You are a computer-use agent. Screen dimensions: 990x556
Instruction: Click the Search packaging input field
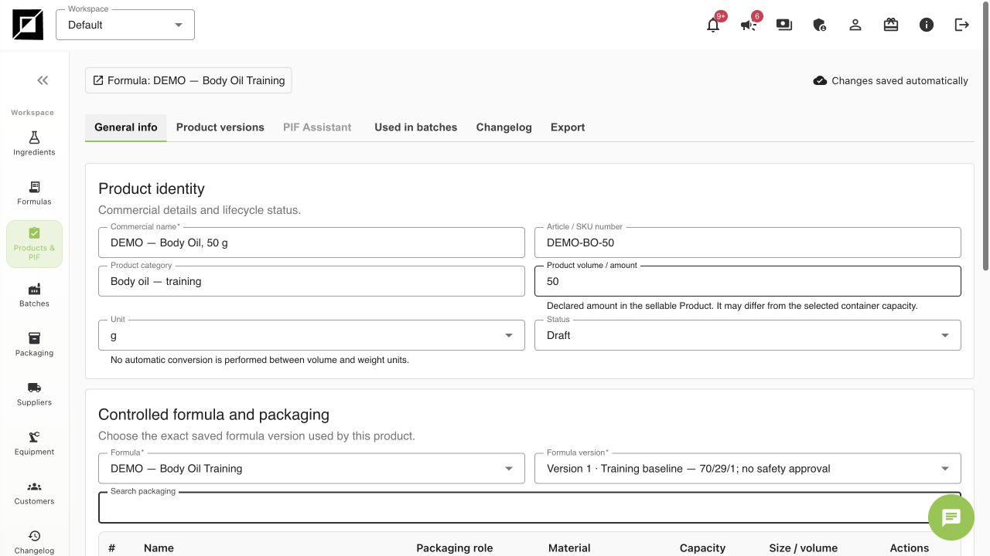pyautogui.click(x=530, y=508)
